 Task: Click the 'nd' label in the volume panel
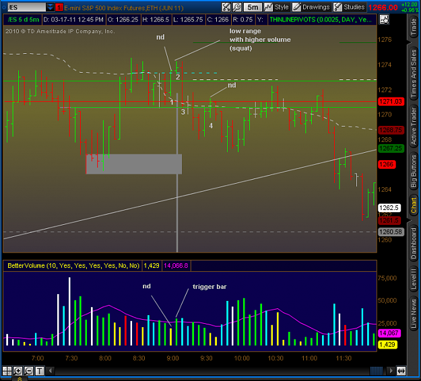(x=147, y=286)
